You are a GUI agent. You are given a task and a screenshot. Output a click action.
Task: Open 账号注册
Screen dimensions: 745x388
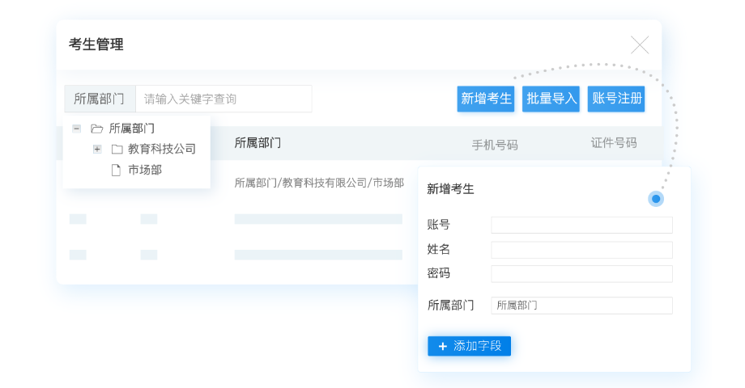(x=617, y=99)
